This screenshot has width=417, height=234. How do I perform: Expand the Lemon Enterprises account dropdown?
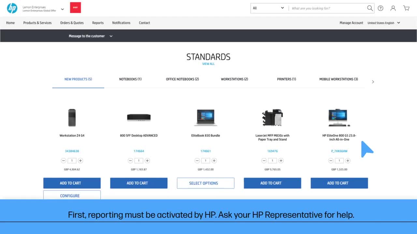pos(62,9)
